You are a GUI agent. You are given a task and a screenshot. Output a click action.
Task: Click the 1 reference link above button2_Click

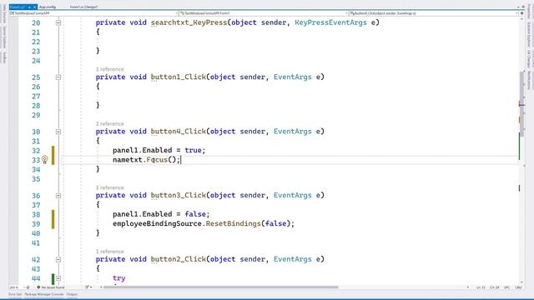tap(109, 252)
